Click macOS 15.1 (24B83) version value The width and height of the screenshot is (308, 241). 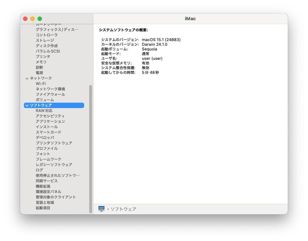point(161,40)
